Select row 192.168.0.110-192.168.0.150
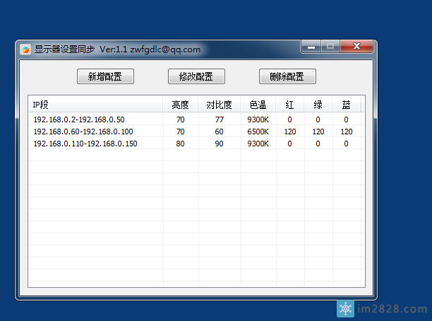 (x=85, y=144)
